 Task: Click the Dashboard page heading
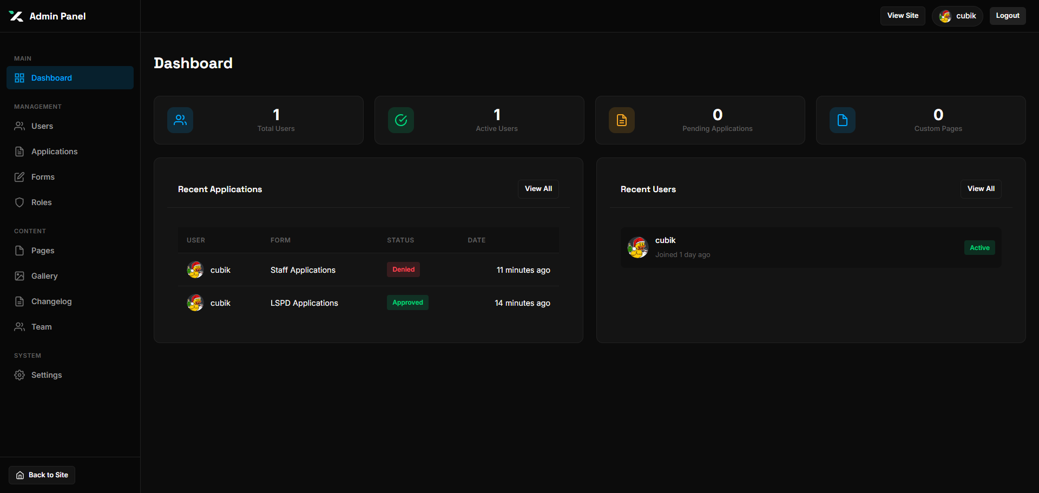point(193,63)
